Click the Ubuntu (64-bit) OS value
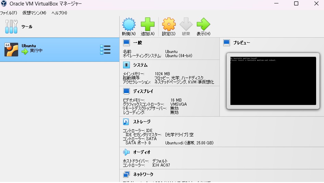Viewport: 324px width, 183px height. pyautogui.click(x=179, y=56)
